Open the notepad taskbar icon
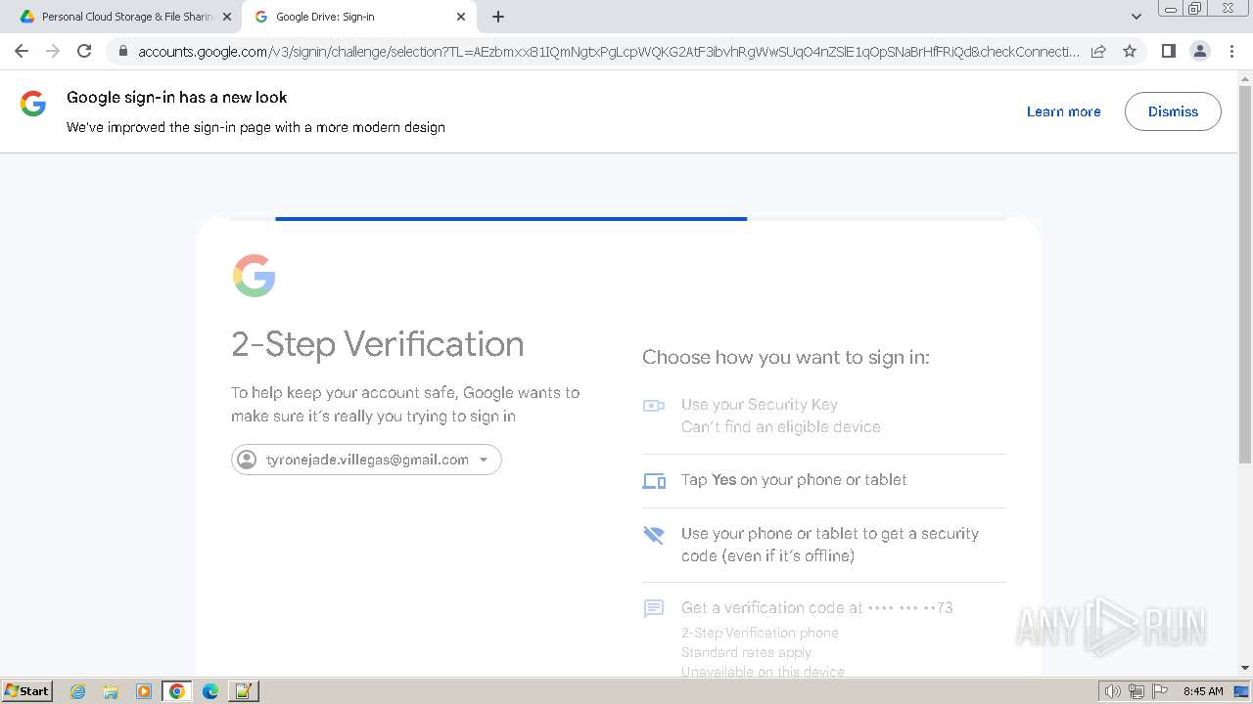 244,691
